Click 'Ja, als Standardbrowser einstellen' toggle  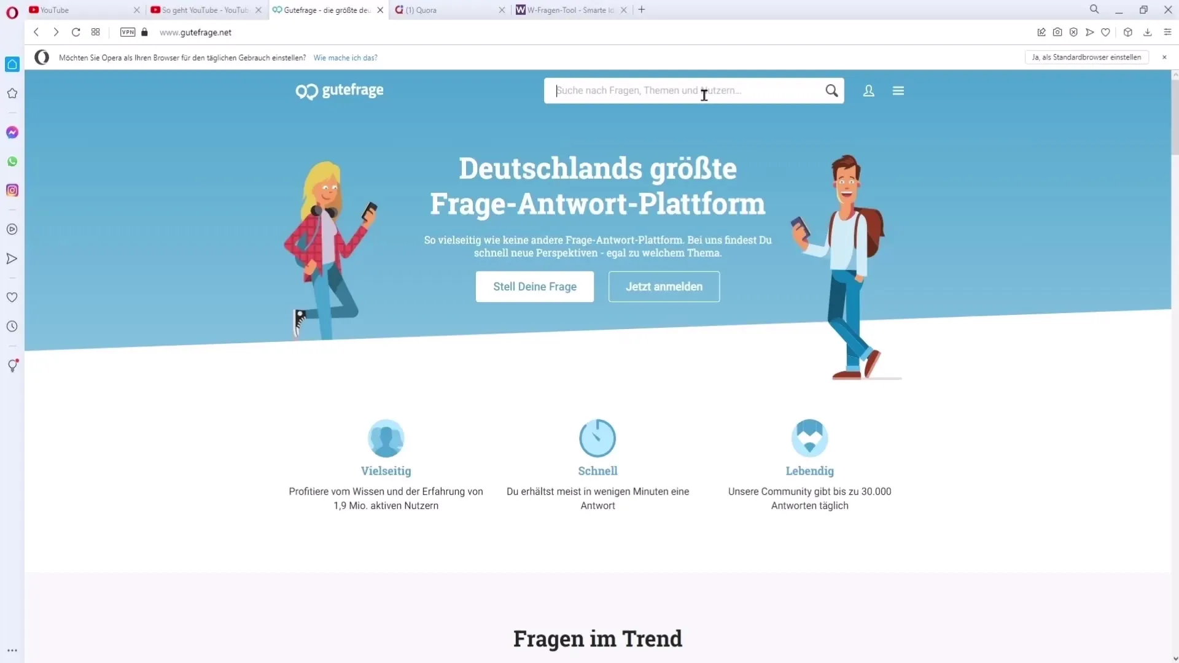1084,56
